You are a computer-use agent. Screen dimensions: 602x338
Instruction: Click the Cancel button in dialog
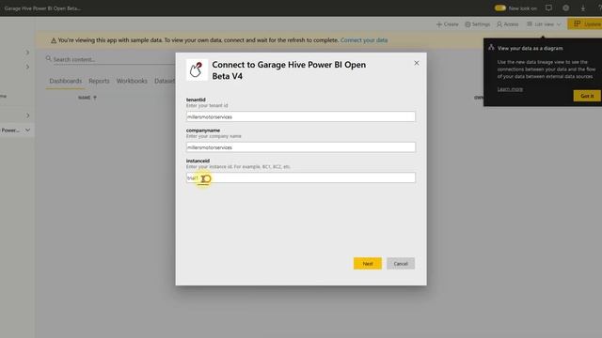401,263
